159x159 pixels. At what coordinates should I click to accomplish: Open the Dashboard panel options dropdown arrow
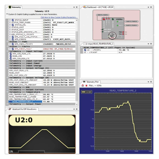click(148, 7)
